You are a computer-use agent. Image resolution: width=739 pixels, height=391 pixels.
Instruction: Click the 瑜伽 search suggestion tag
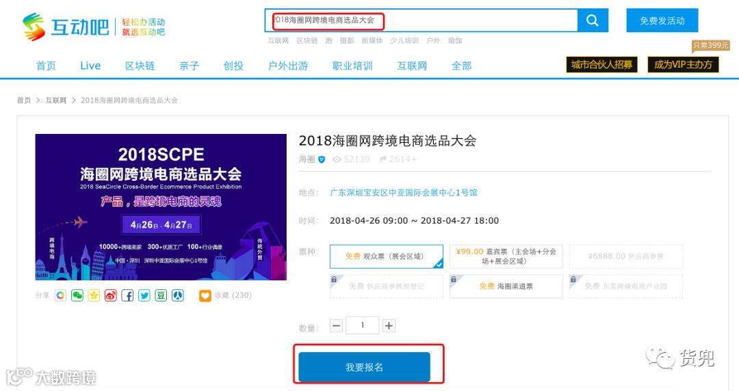point(455,40)
